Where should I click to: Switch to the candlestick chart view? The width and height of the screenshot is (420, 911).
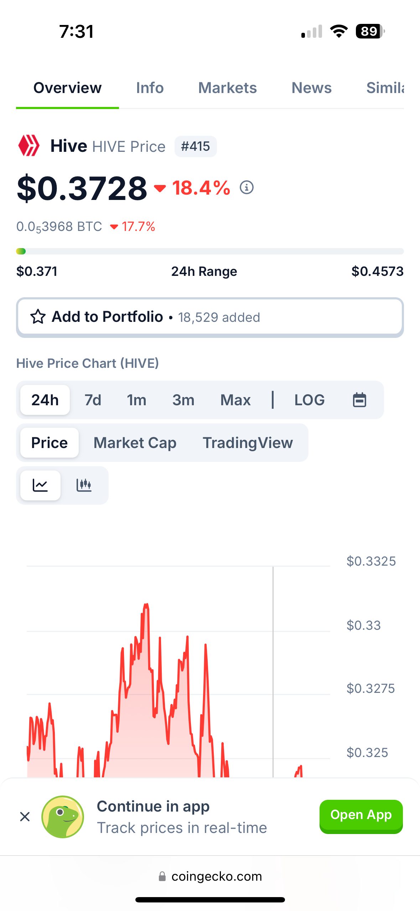84,485
